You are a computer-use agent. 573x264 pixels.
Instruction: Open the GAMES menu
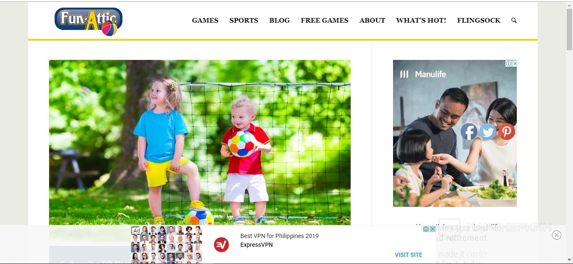pyautogui.click(x=205, y=20)
